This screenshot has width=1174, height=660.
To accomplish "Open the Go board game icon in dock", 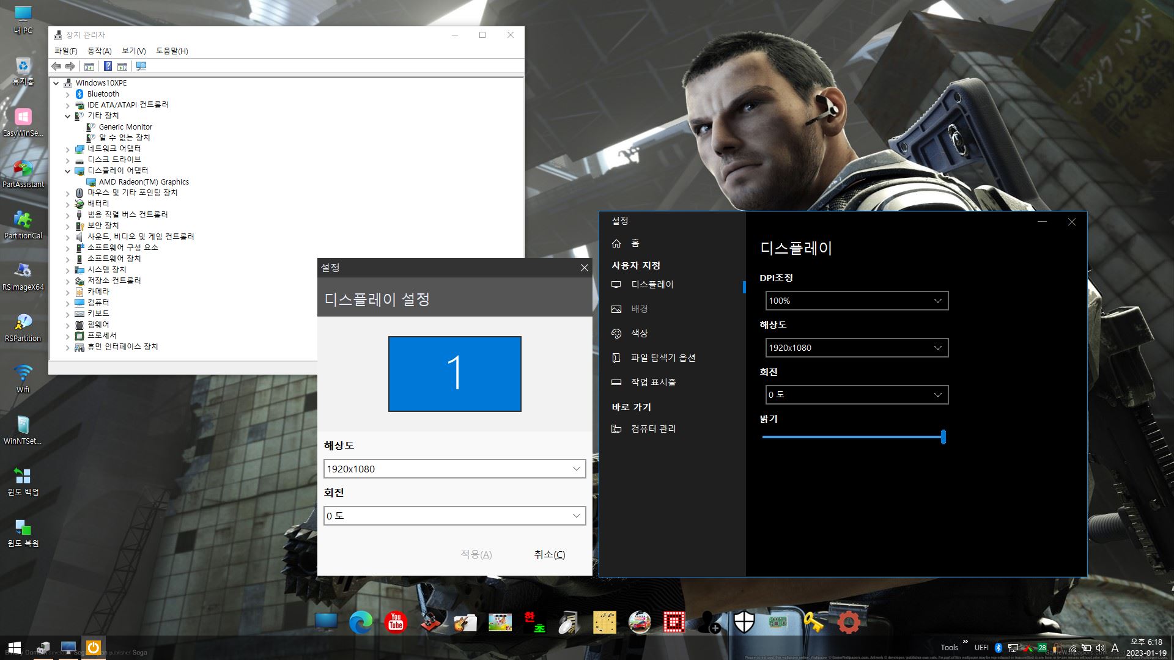I will click(x=605, y=622).
